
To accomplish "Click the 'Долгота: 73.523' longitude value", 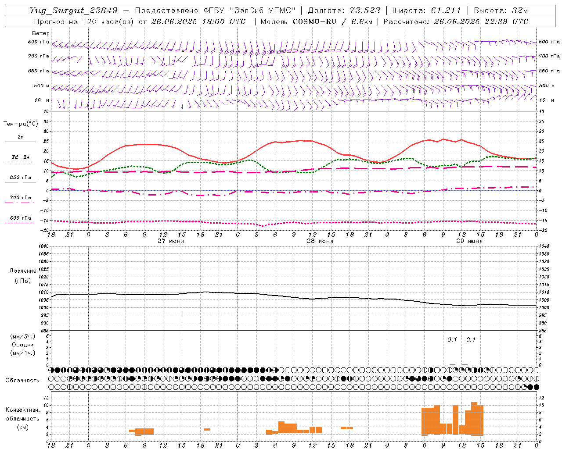I will (x=344, y=11).
